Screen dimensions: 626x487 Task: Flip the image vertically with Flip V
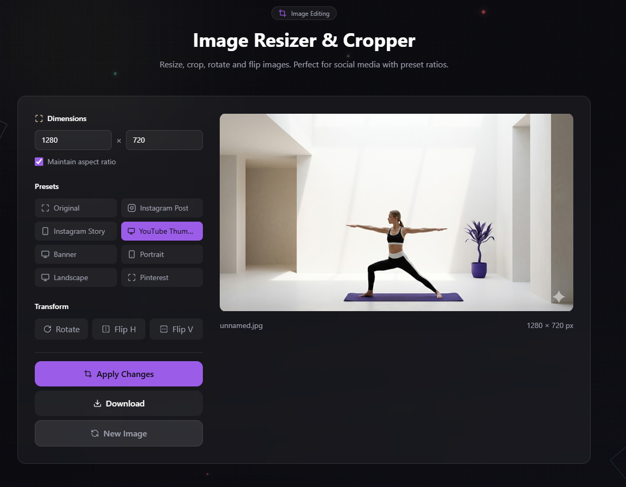176,329
